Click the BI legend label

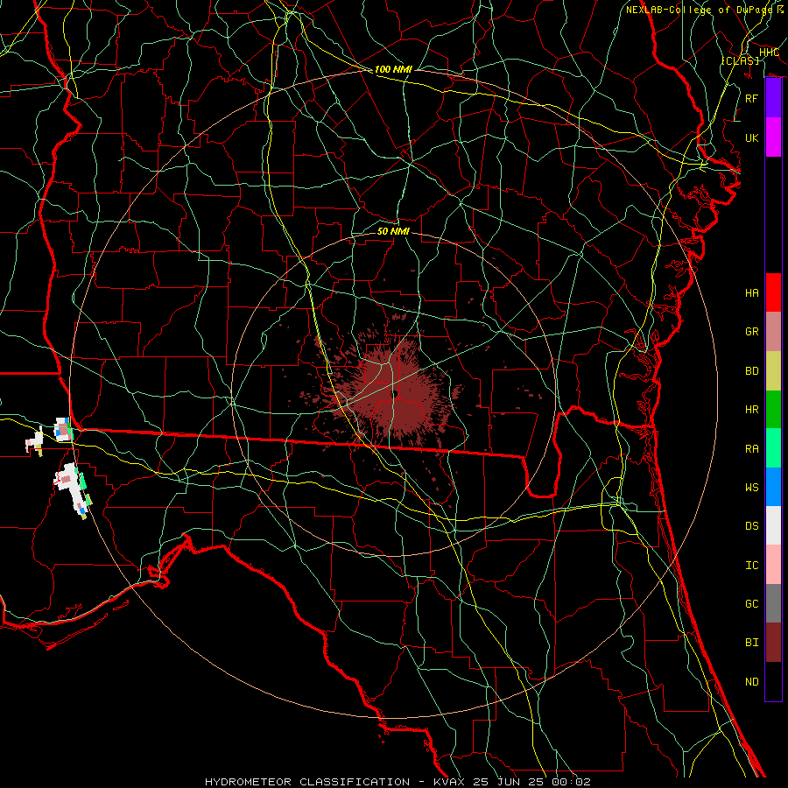751,643
